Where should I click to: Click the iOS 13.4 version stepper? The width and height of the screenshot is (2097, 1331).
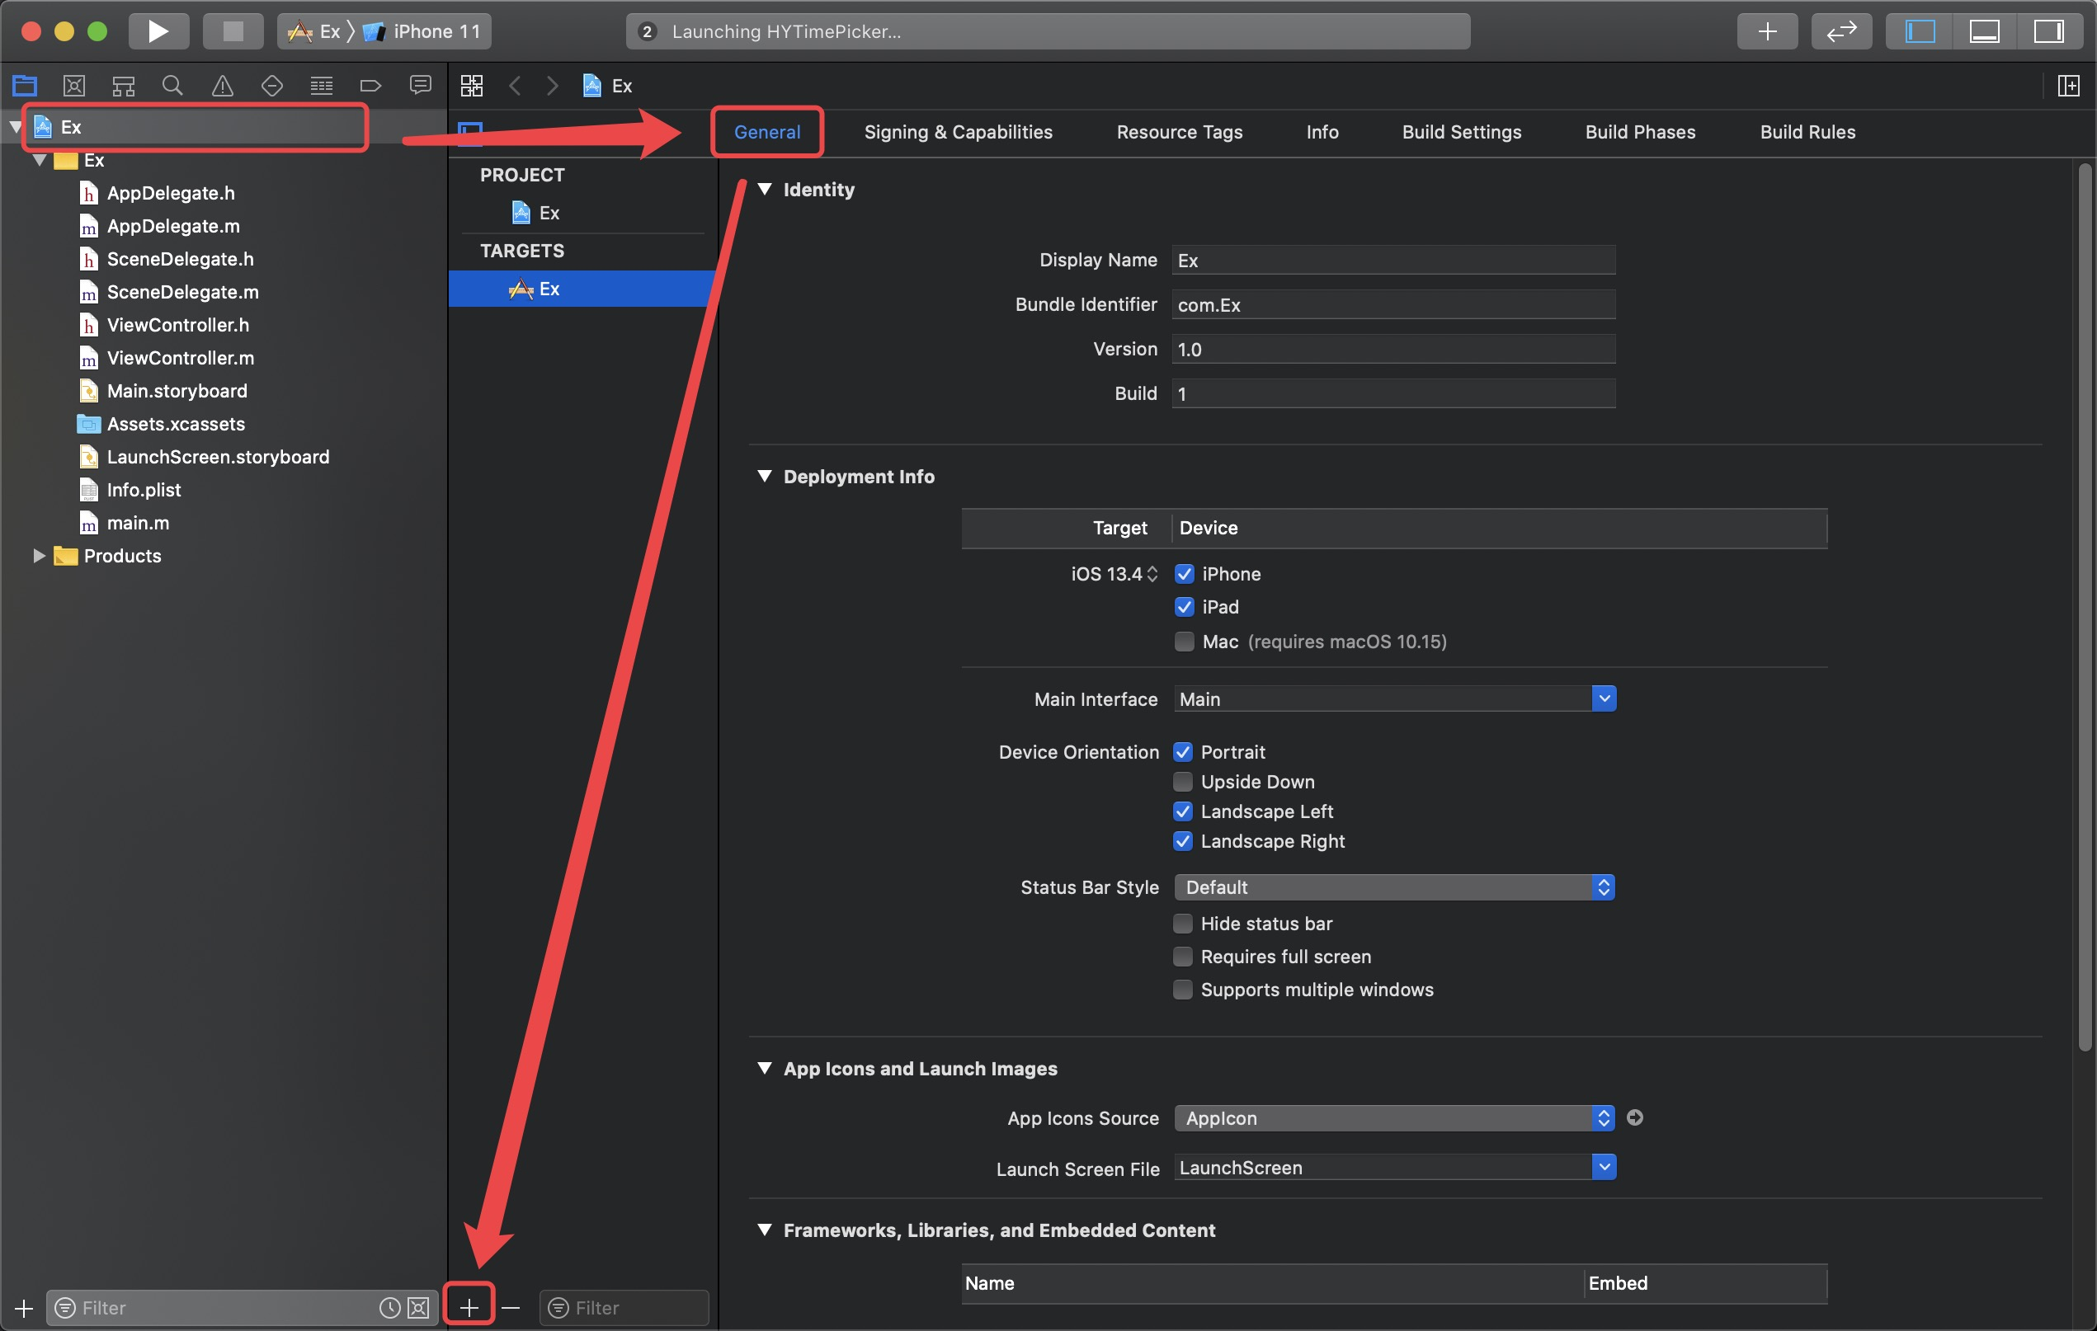(x=1152, y=574)
